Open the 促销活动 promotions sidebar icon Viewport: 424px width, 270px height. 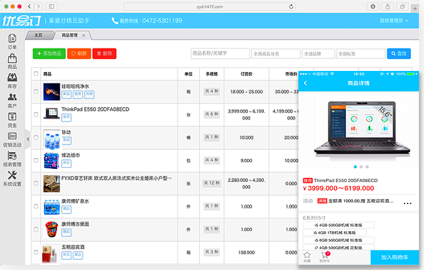[x=12, y=136]
